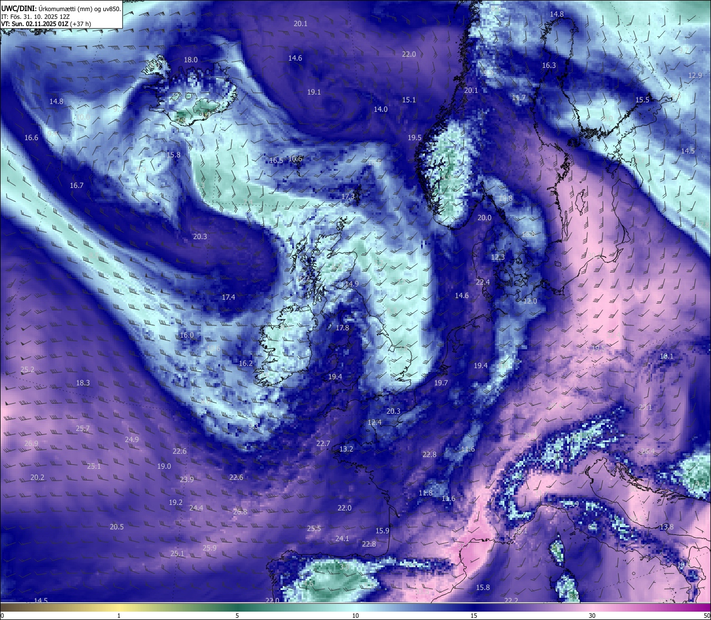The width and height of the screenshot is (711, 620).
Task: Click the 16.3 value over Scandinavia
Action: (549, 65)
